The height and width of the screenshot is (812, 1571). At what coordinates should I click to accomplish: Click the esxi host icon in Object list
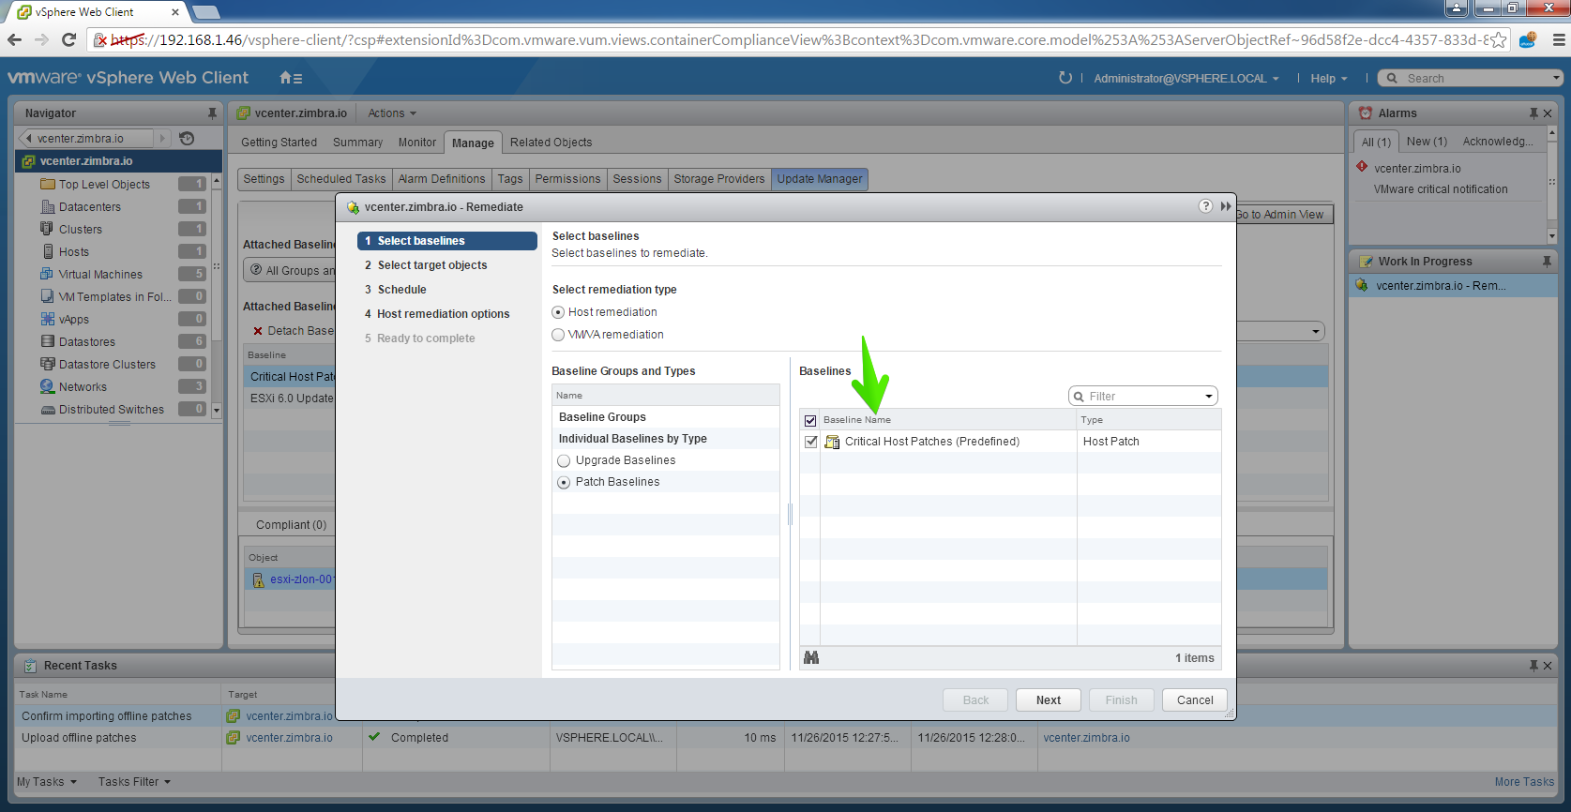[x=259, y=579]
